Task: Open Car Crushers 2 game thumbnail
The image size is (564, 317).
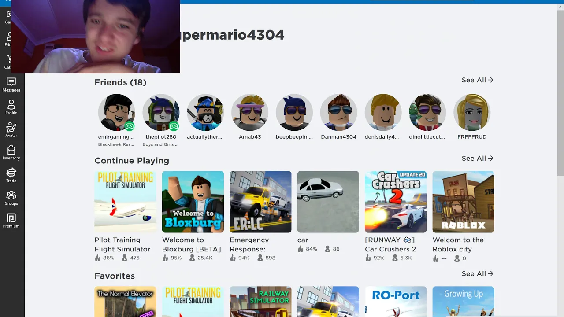Action: (x=396, y=202)
